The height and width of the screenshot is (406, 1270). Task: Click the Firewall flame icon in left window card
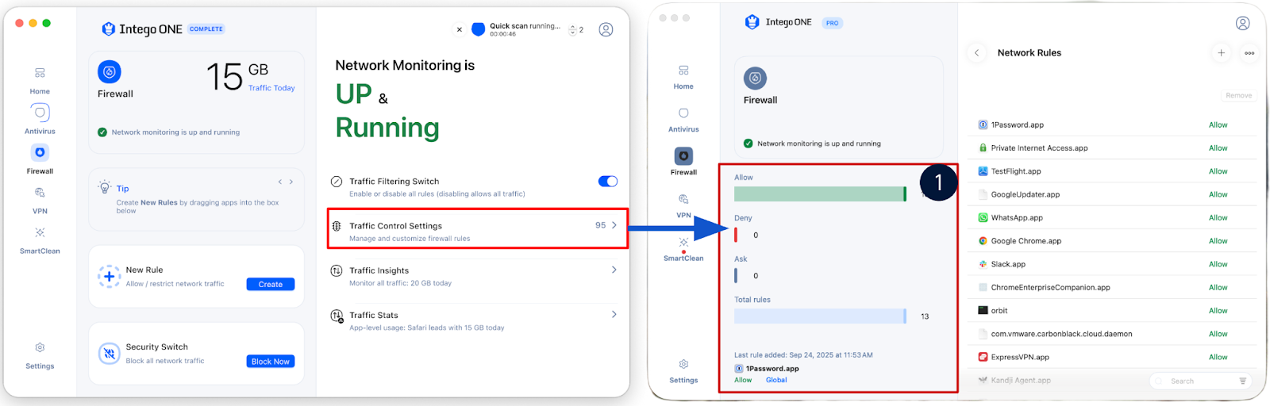(110, 72)
